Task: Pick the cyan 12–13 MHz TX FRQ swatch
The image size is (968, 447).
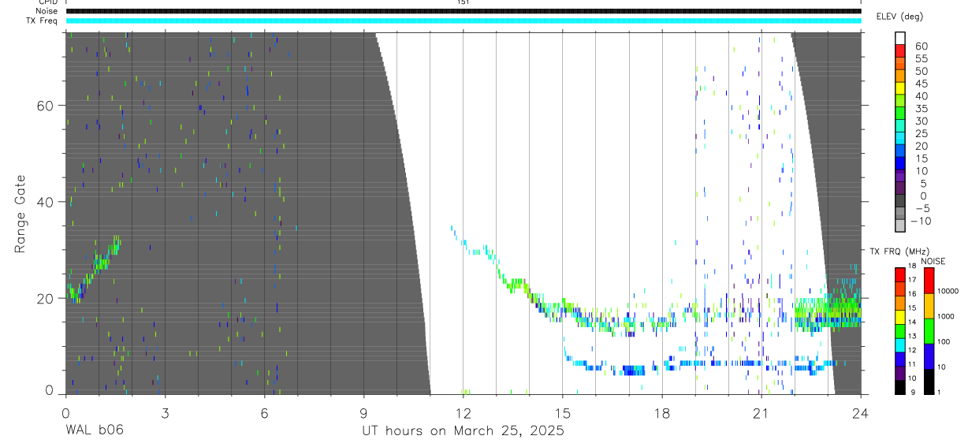Action: (900, 345)
